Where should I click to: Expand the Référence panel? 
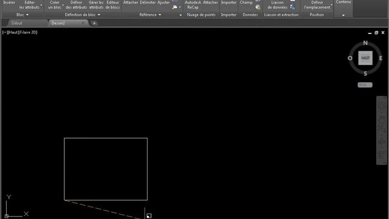point(150,15)
